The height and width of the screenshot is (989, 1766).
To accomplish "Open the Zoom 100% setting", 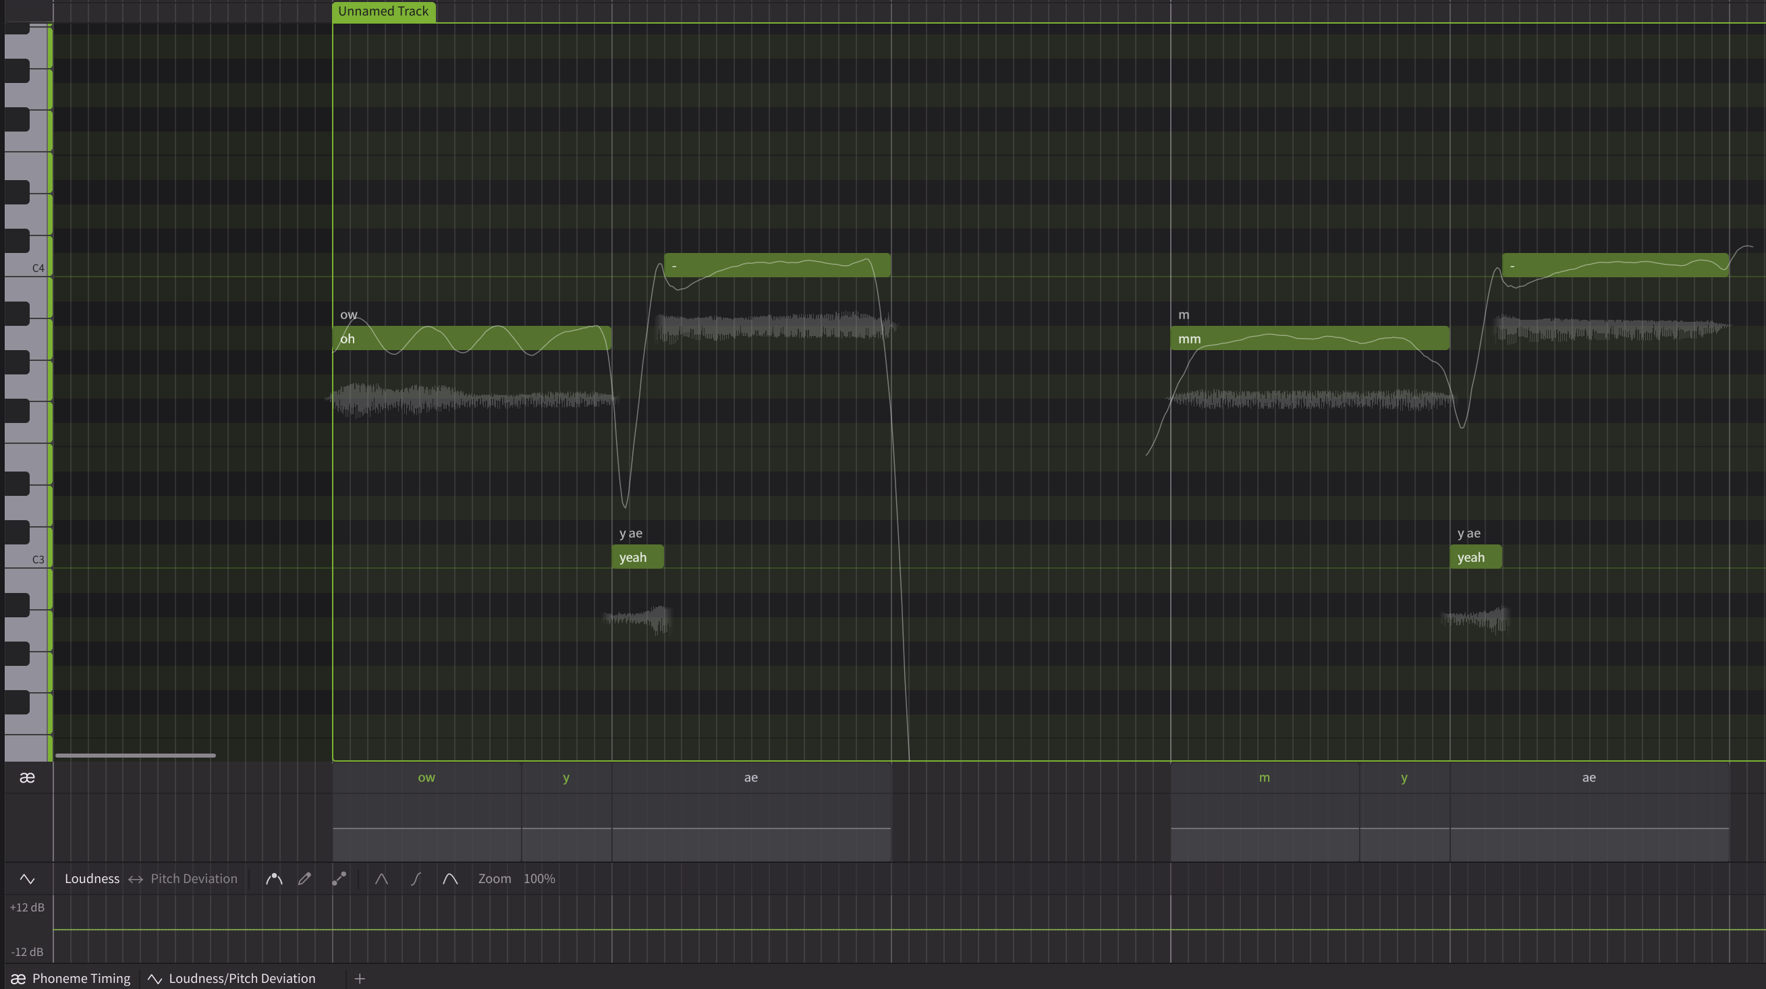I will click(516, 878).
